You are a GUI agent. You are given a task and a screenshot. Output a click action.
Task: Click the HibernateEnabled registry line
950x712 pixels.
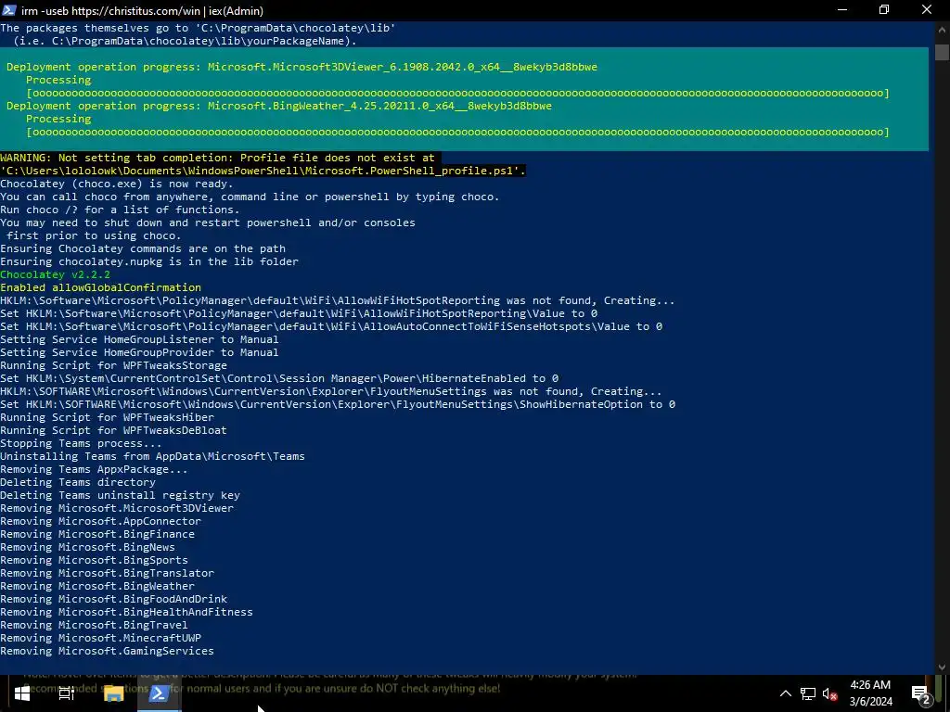coord(279,378)
